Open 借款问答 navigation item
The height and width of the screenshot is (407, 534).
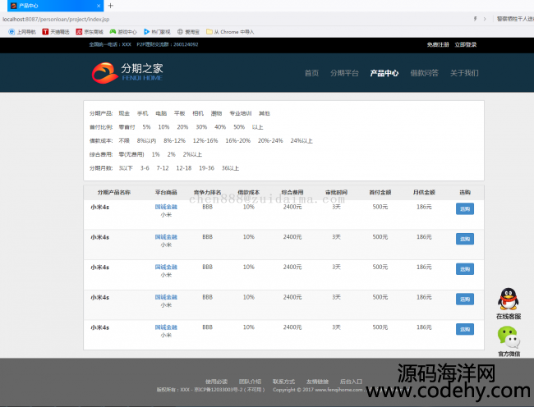[x=425, y=73]
